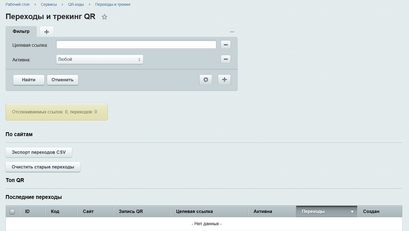
Task: Toggle sort arrow in Переходы column
Action: 352,212
